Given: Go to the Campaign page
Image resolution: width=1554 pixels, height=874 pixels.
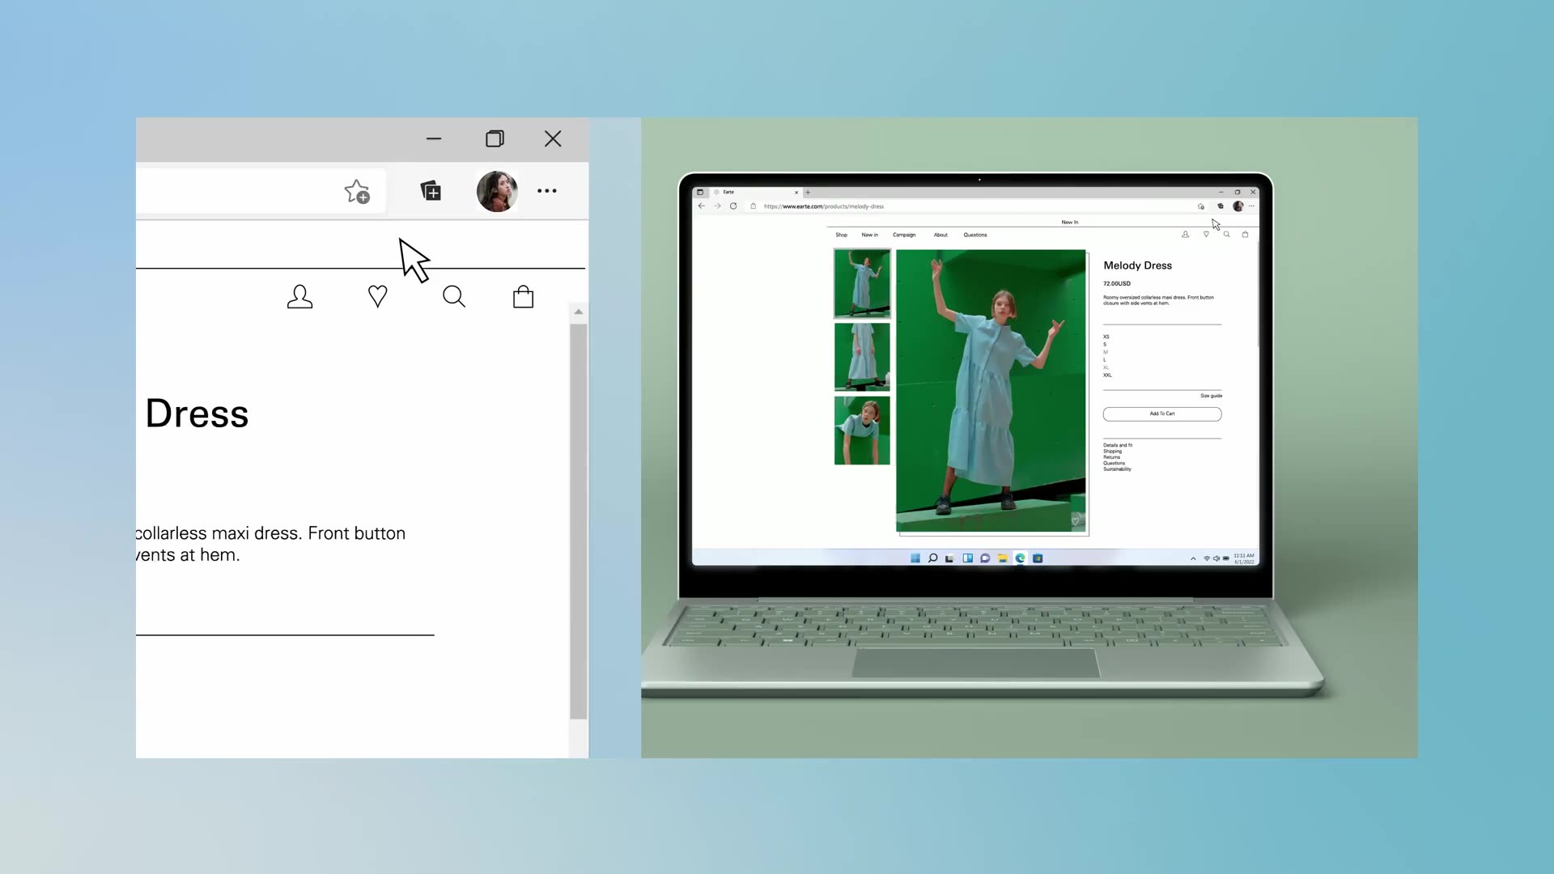Looking at the screenshot, I should (x=904, y=235).
